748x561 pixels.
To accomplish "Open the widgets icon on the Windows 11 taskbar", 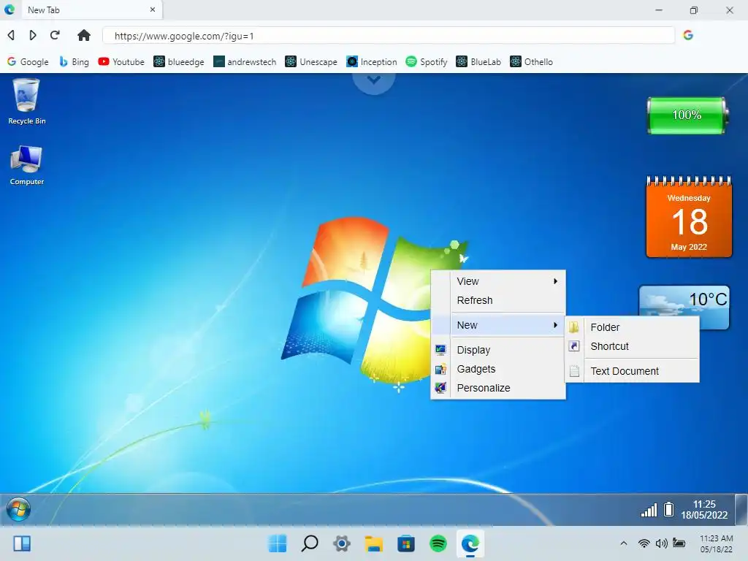I will [x=22, y=543].
